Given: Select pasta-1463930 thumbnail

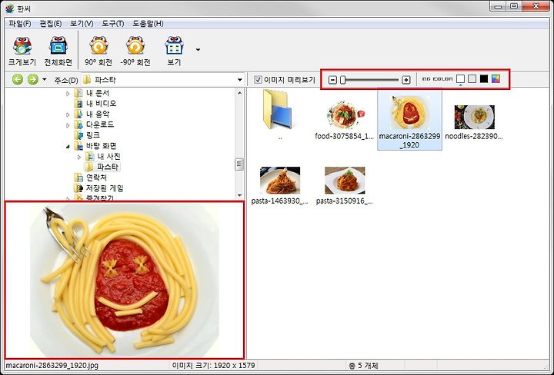Looking at the screenshot, I should pyautogui.click(x=280, y=181).
